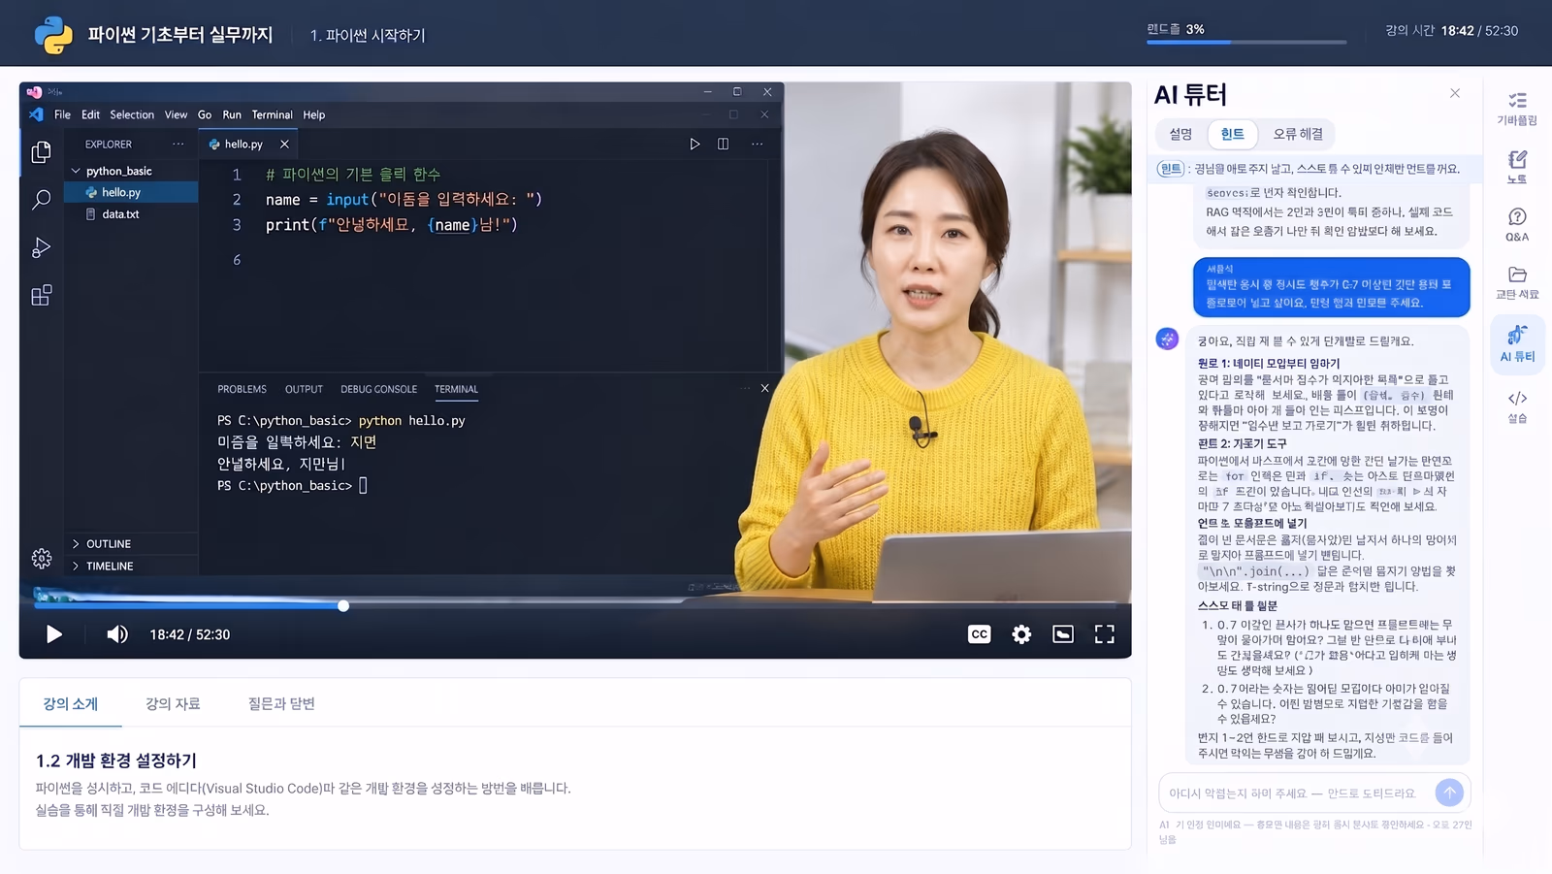Open the 강의 자료 tab
This screenshot has height=874, width=1552.
173,704
